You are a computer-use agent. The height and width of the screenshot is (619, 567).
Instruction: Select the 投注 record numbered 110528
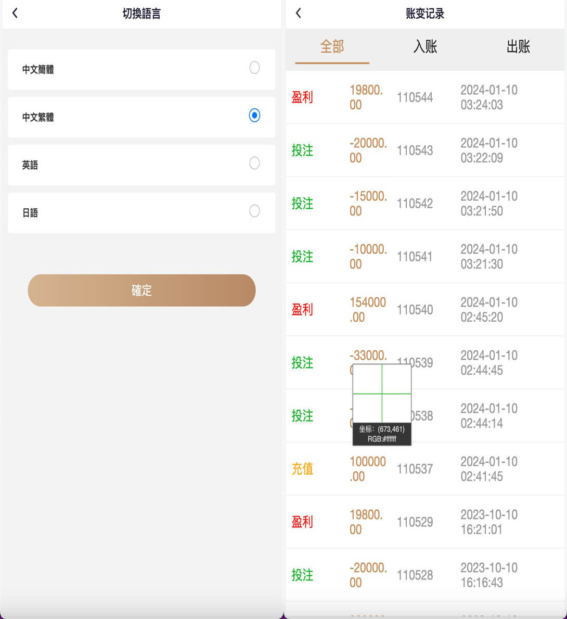pos(425,575)
